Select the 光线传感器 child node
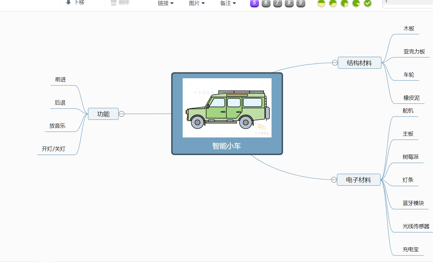This screenshot has width=433, height=262. [x=416, y=226]
